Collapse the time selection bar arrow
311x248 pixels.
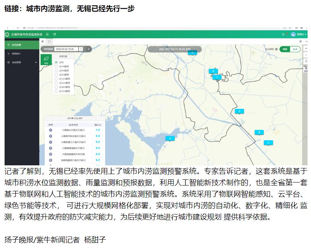(89, 49)
